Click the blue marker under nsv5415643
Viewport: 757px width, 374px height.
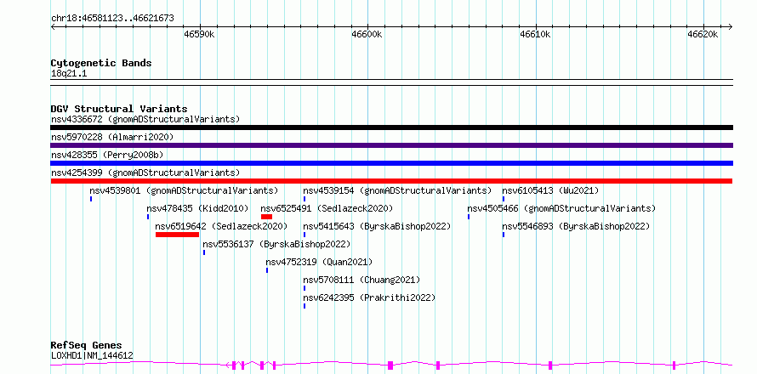point(305,235)
